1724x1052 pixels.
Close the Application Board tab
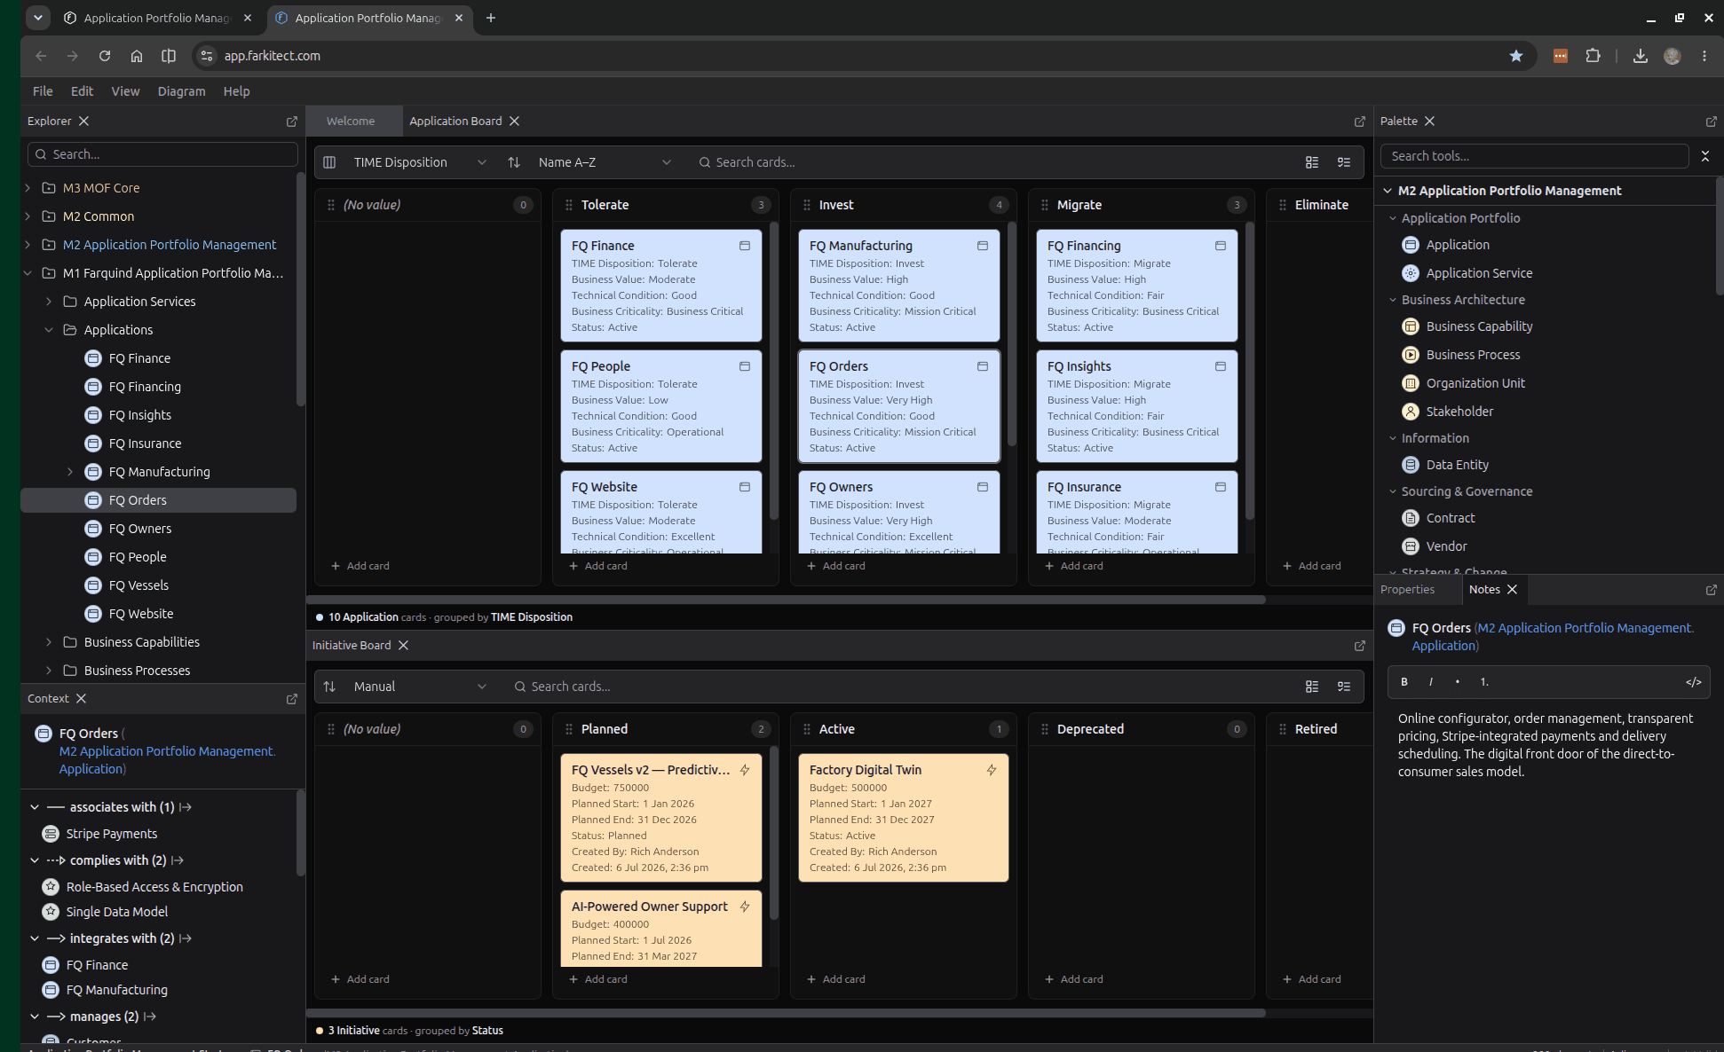tap(515, 122)
